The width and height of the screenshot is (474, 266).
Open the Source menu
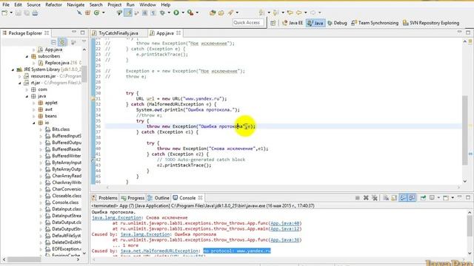pyautogui.click(x=33, y=4)
